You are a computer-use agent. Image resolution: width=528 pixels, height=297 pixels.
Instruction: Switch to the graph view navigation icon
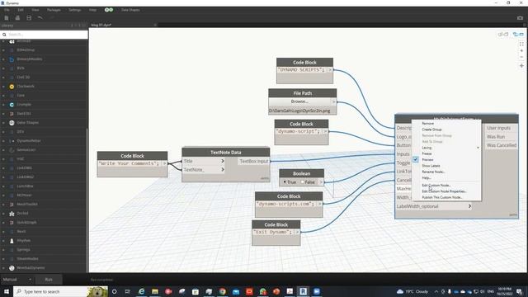click(518, 35)
